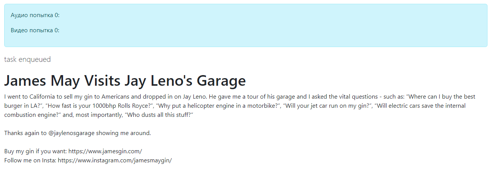Click the "Аудио попытка 0:" label
This screenshot has height=176, width=497.
coord(35,15)
